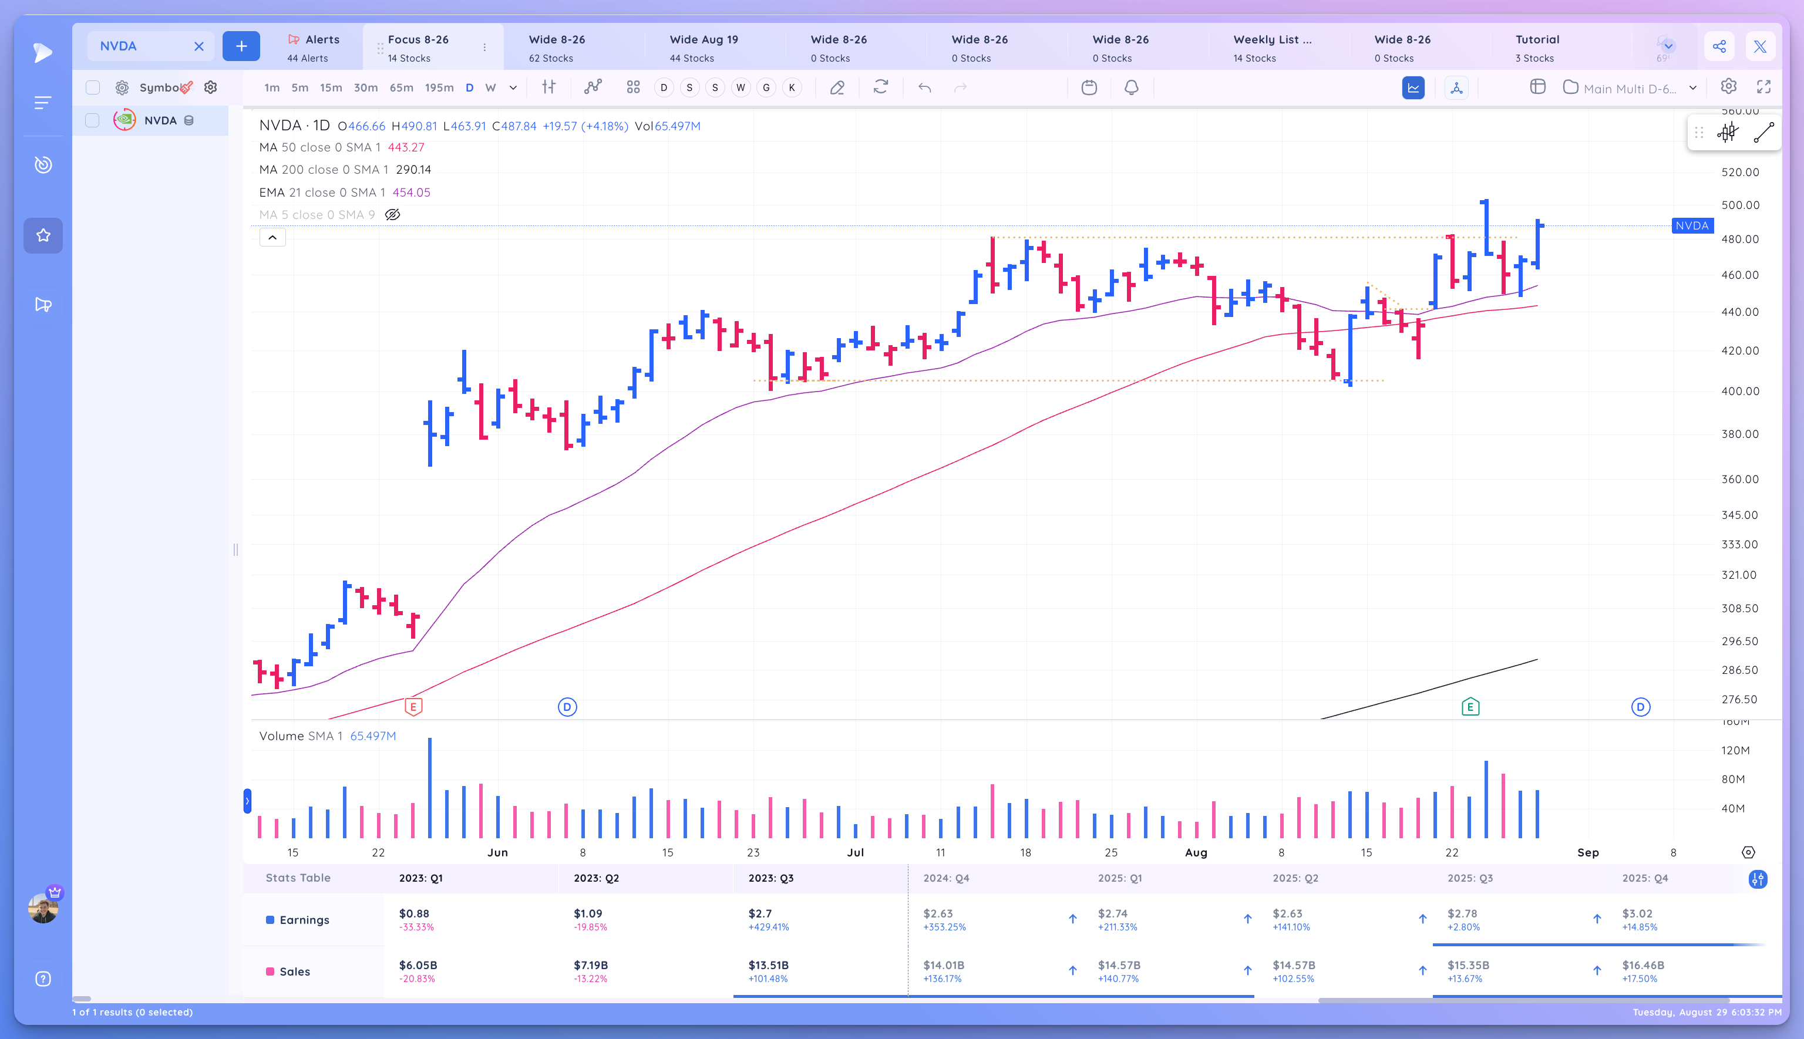Open the radar scanner sidebar icon
The height and width of the screenshot is (1039, 1804).
[x=43, y=165]
